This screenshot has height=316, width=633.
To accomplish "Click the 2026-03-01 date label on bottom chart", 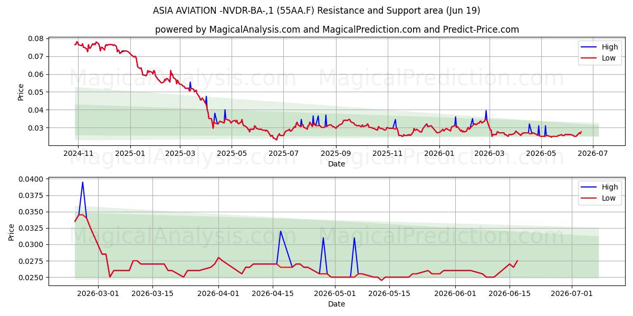I will pos(98,294).
